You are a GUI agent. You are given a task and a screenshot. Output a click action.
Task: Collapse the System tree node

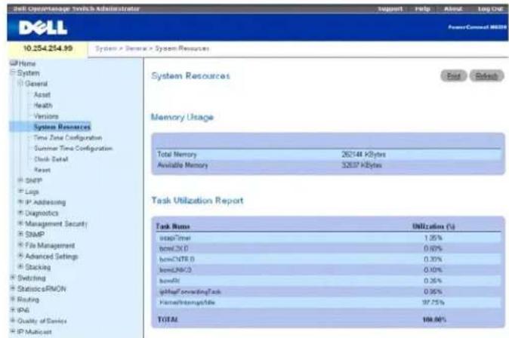pyautogui.click(x=13, y=73)
